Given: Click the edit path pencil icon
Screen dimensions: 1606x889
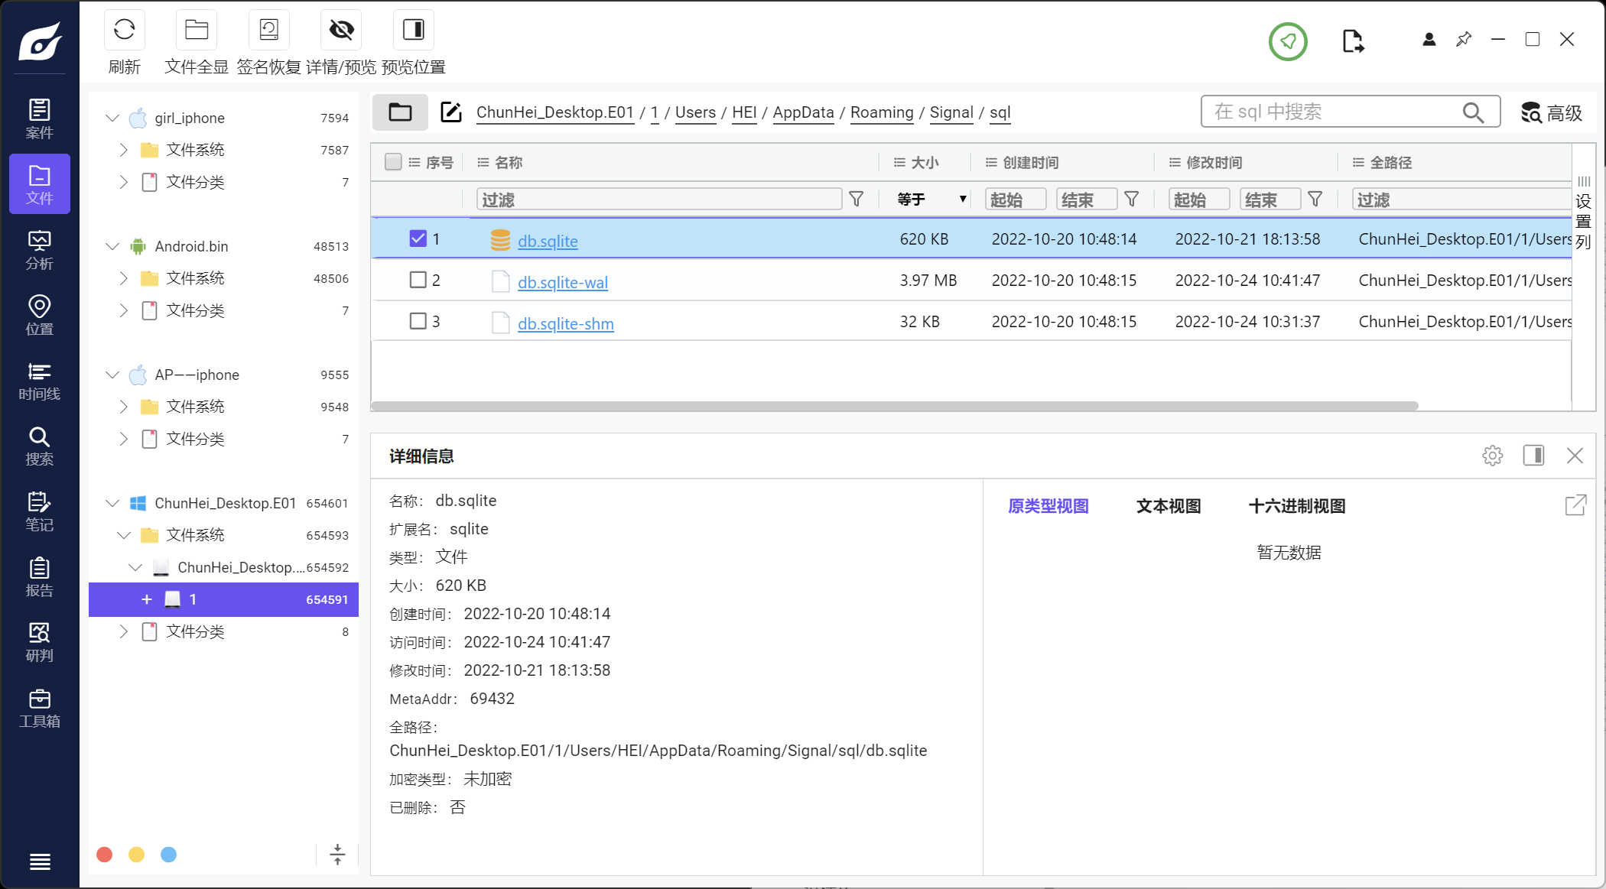Looking at the screenshot, I should (451, 112).
